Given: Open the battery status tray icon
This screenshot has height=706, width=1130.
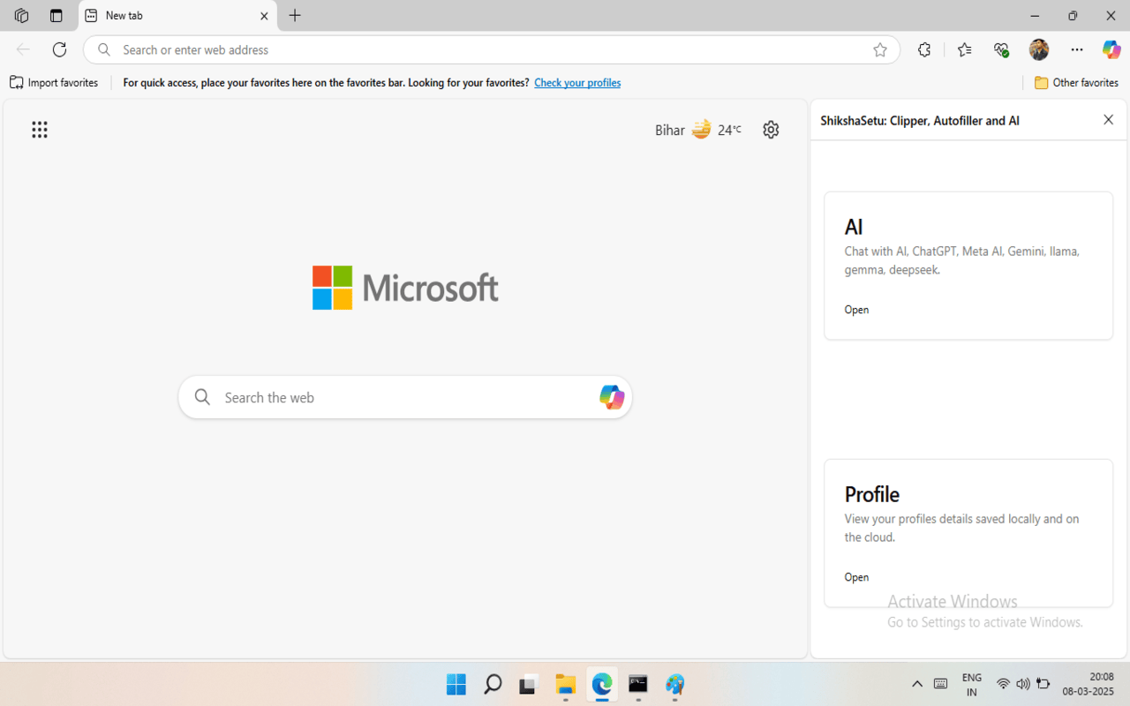Looking at the screenshot, I should [1043, 684].
